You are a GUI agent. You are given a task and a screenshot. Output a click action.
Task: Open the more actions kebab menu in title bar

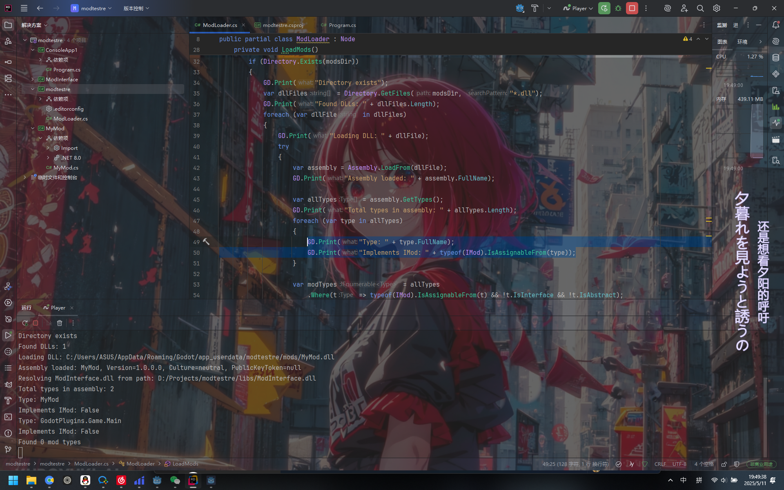pyautogui.click(x=646, y=8)
